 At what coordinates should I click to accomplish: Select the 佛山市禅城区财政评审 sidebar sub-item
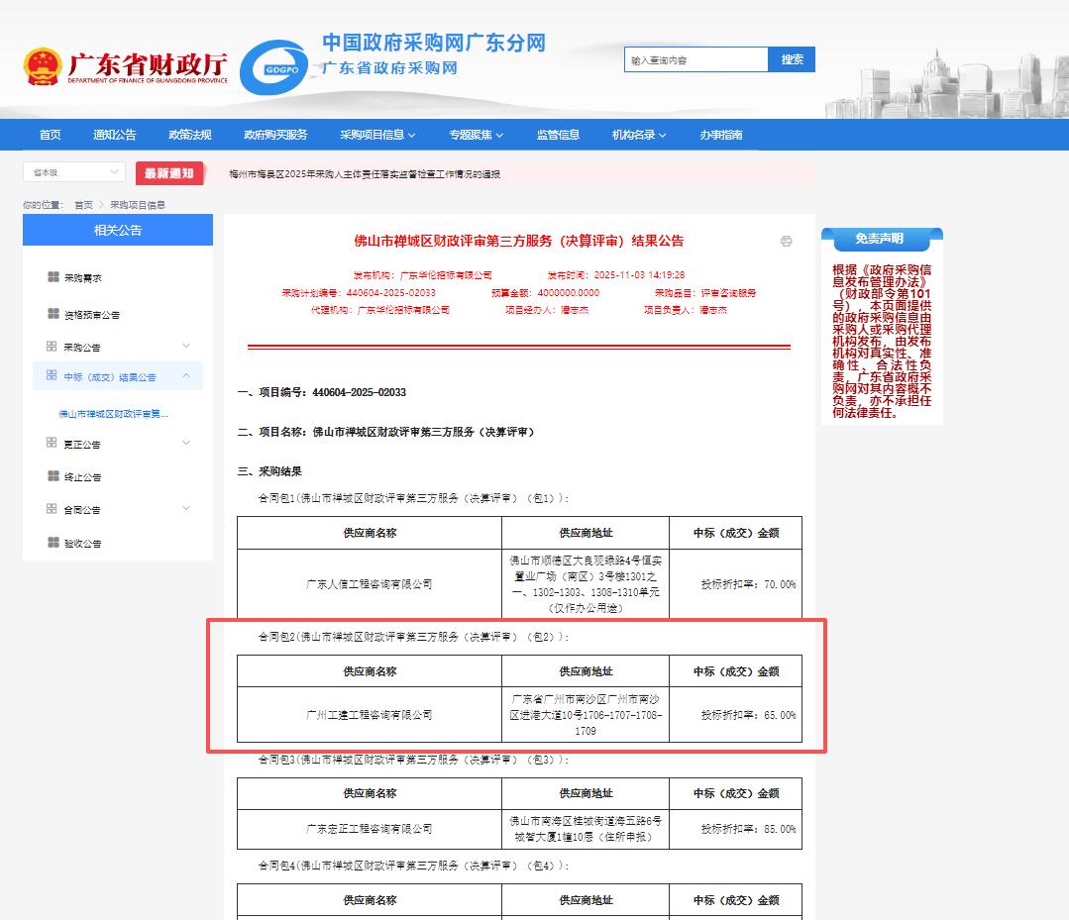[x=113, y=413]
